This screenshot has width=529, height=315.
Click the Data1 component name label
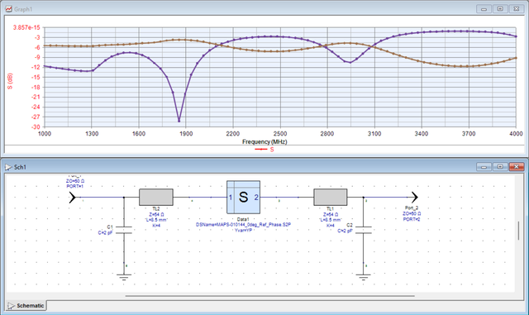coord(243,219)
